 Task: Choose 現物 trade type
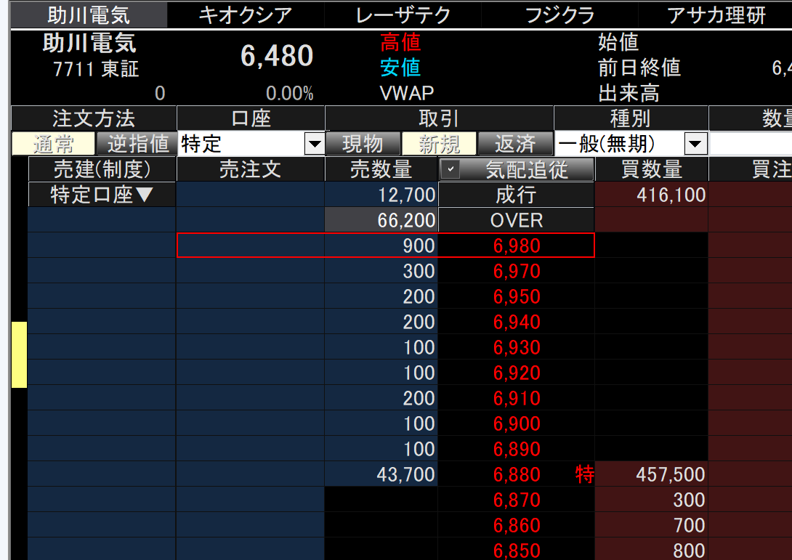pos(363,144)
